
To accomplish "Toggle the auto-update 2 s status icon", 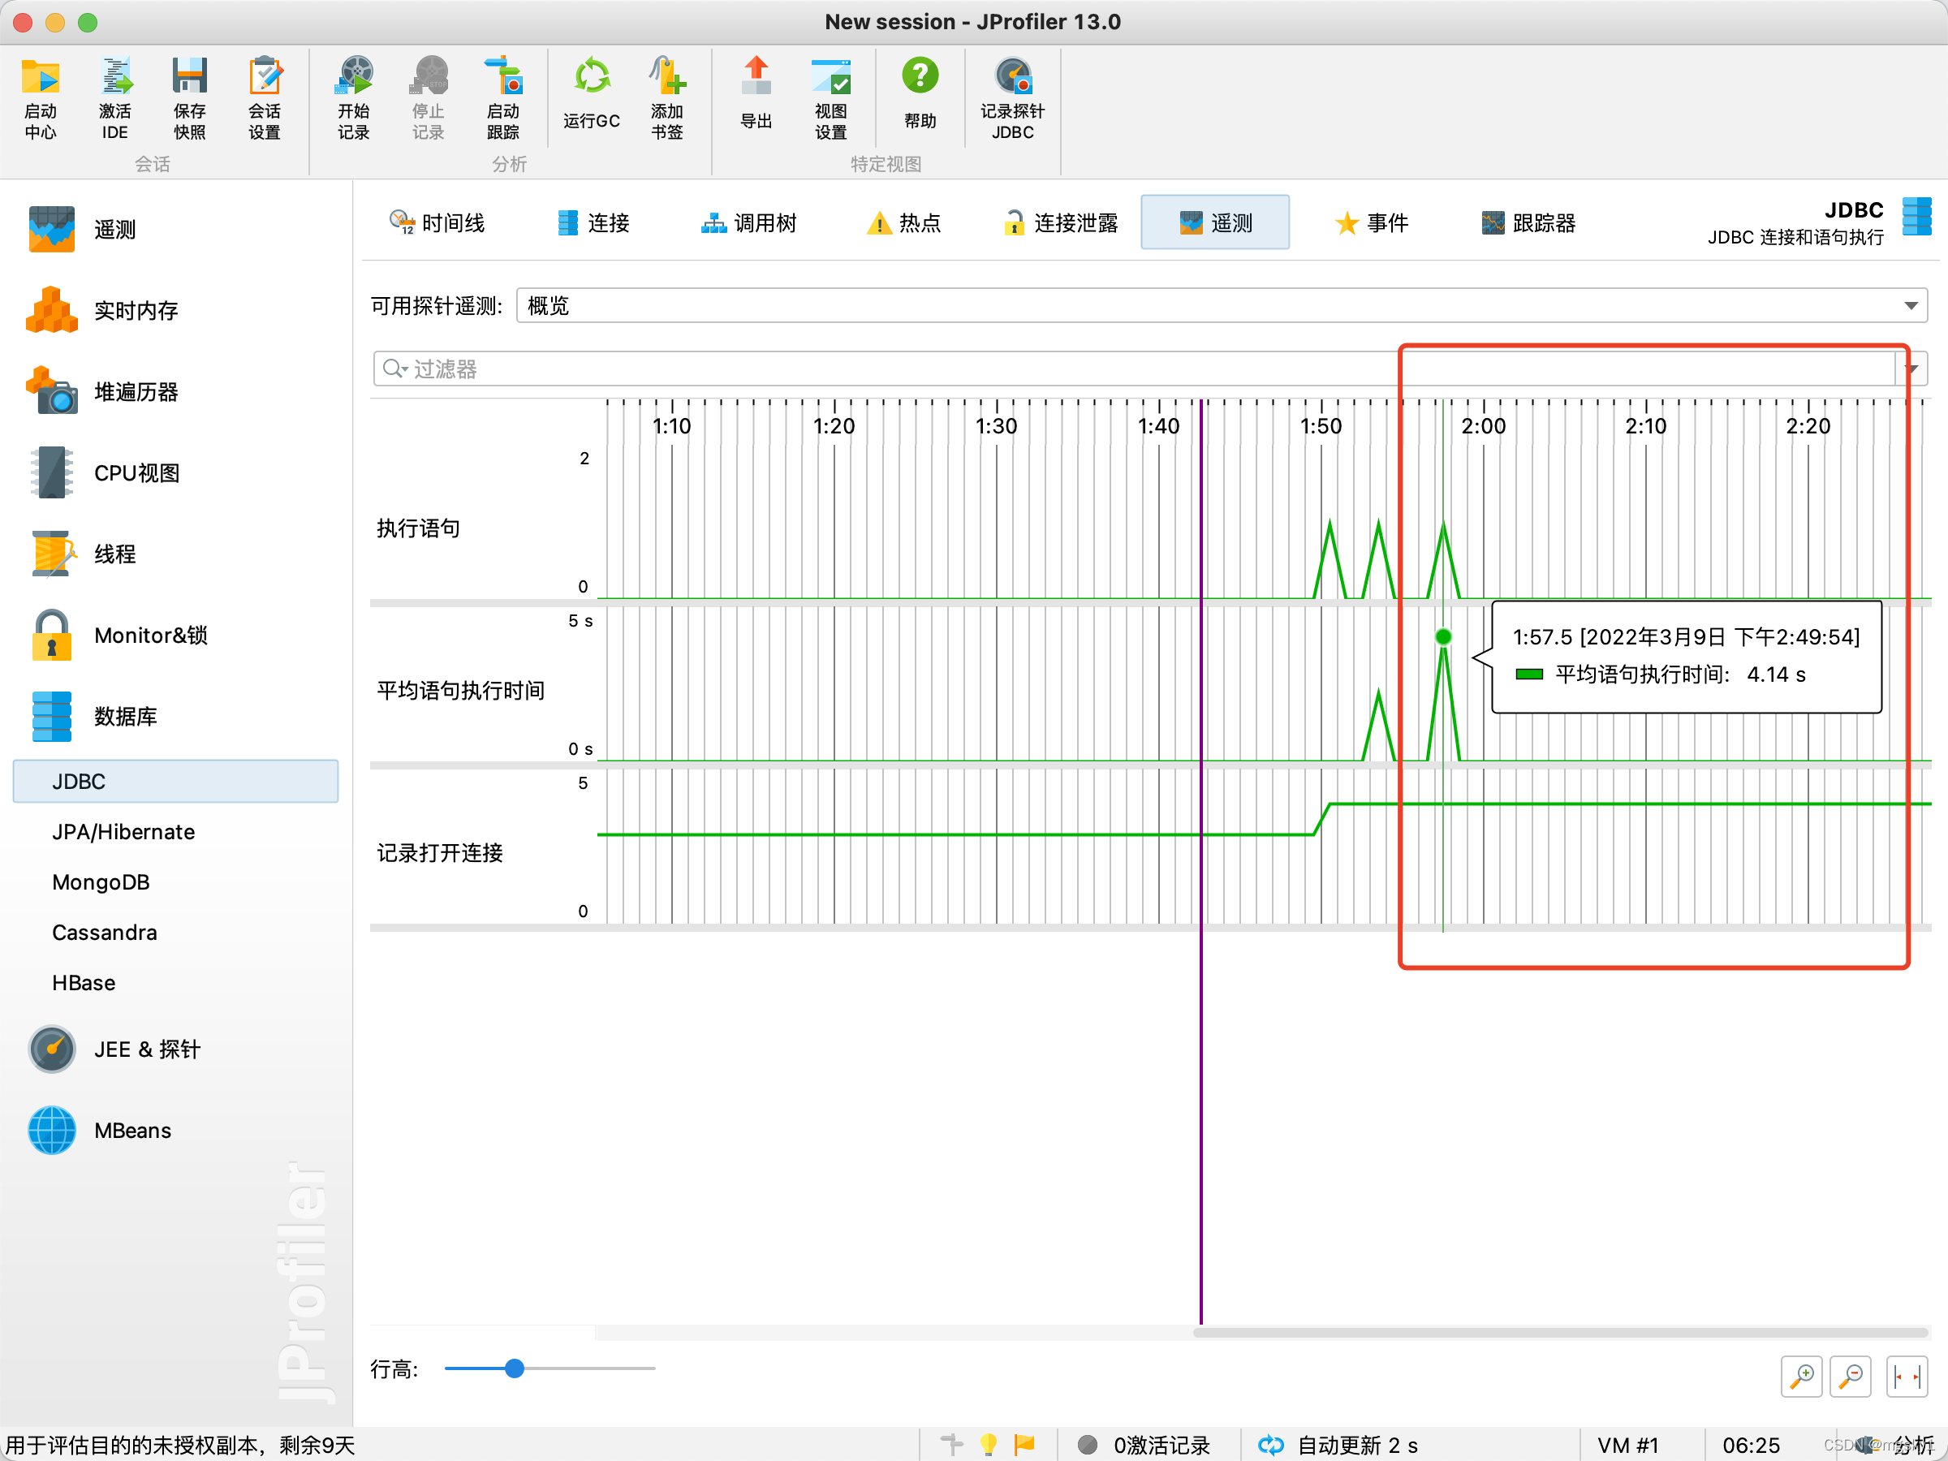I will pos(1271,1445).
